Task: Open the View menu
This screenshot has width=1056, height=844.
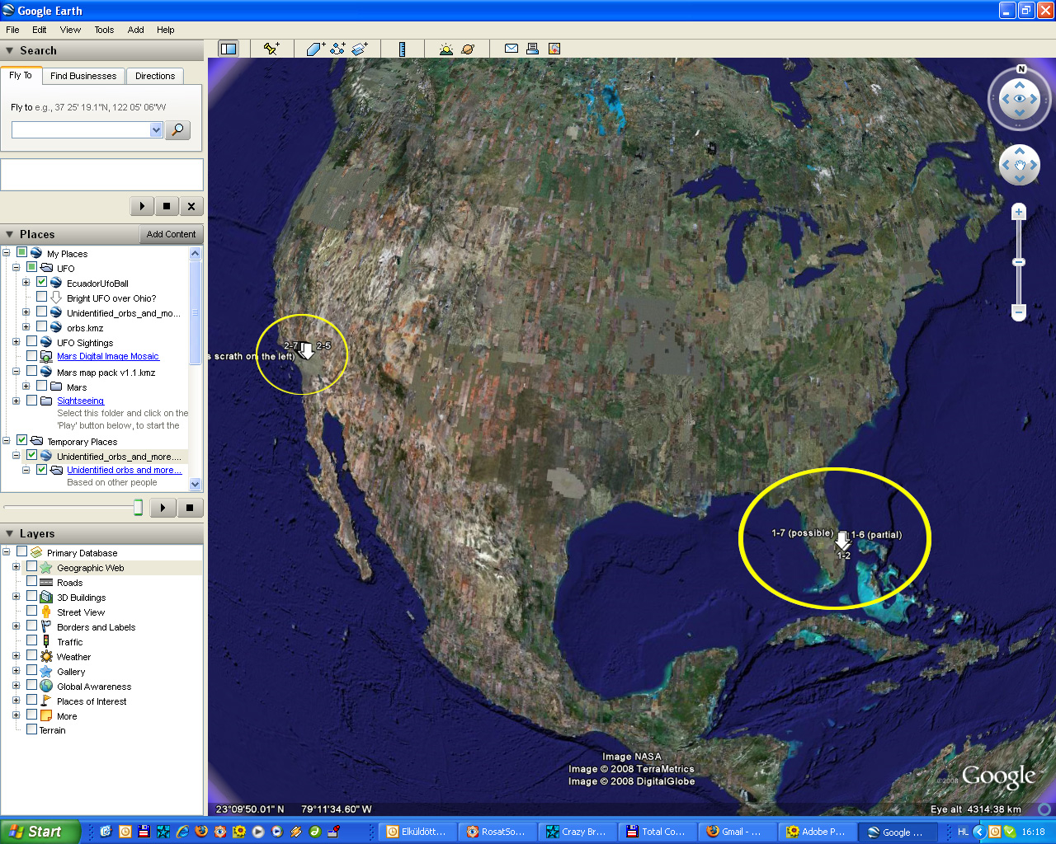Action: click(x=70, y=30)
